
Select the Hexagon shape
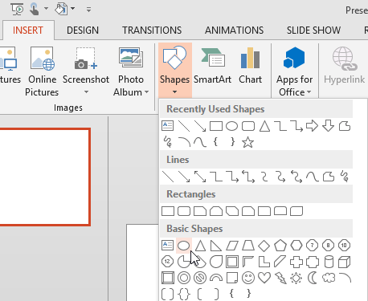click(296, 246)
